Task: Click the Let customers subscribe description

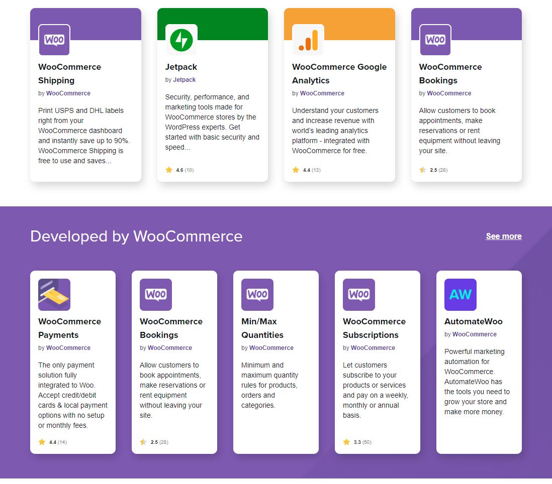Action: 375,390
